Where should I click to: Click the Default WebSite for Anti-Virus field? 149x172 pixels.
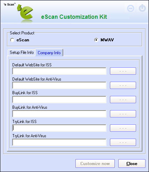pyautogui.click(x=59, y=85)
